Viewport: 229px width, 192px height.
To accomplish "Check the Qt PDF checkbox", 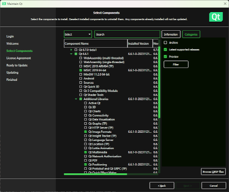I will [86, 160].
